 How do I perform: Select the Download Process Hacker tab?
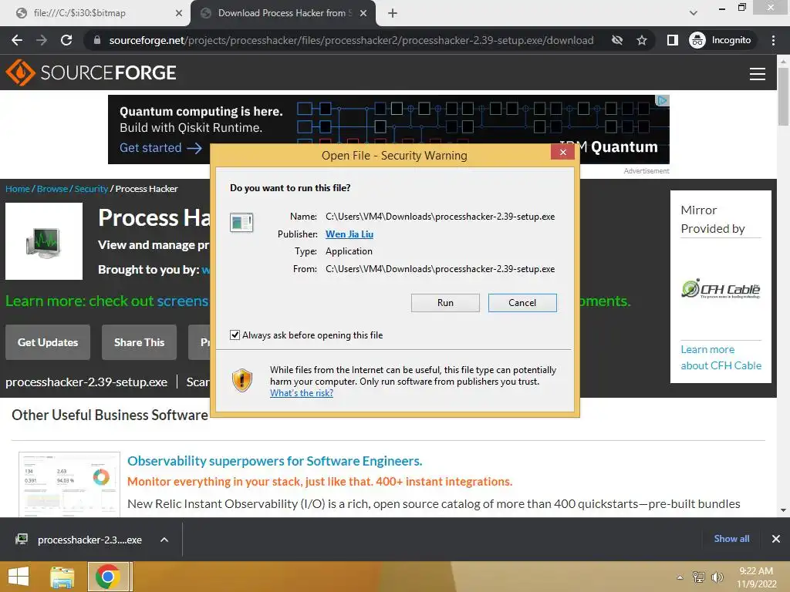pyautogui.click(x=282, y=13)
